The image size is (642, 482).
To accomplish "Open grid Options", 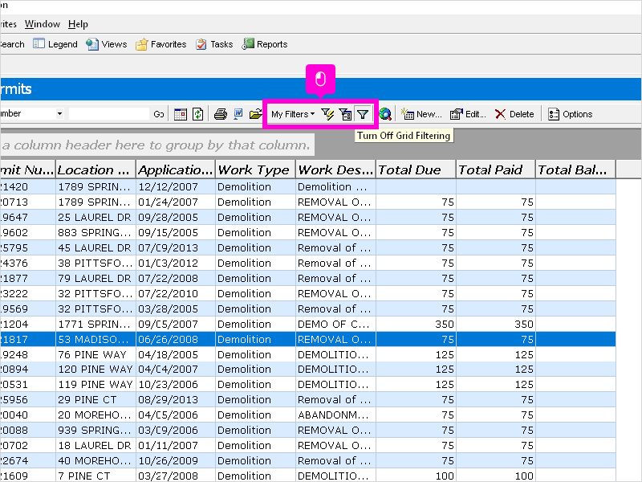I will (x=571, y=114).
